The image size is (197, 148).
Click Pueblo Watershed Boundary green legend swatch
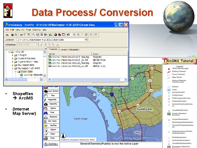pos(169,114)
